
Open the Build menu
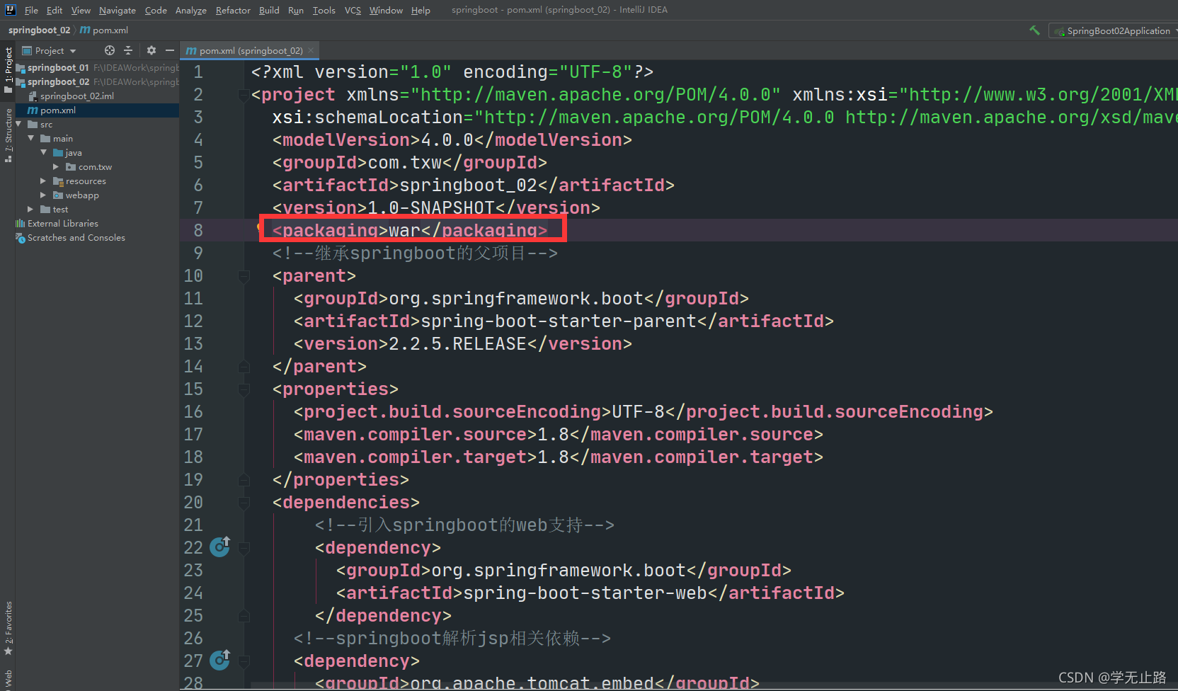point(269,10)
